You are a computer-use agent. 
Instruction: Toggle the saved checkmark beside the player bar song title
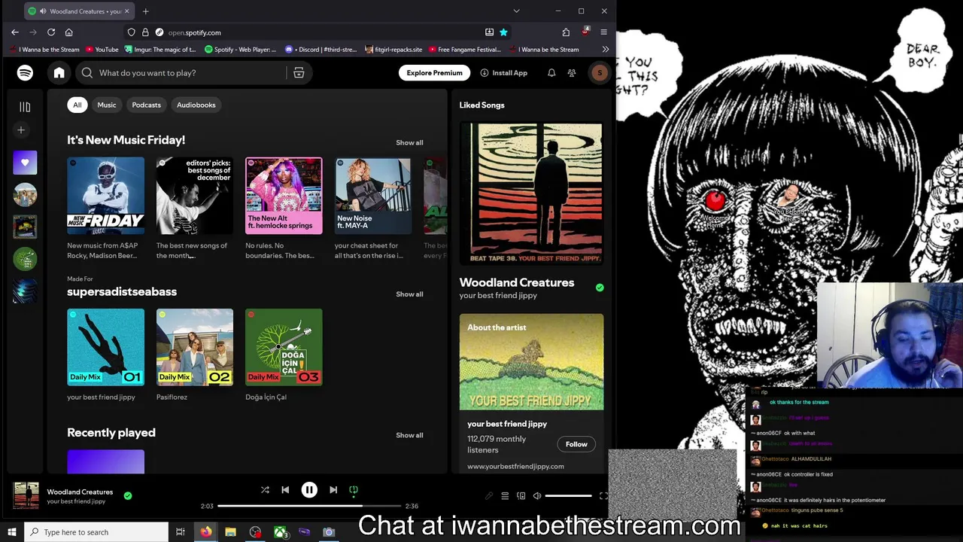(x=128, y=496)
